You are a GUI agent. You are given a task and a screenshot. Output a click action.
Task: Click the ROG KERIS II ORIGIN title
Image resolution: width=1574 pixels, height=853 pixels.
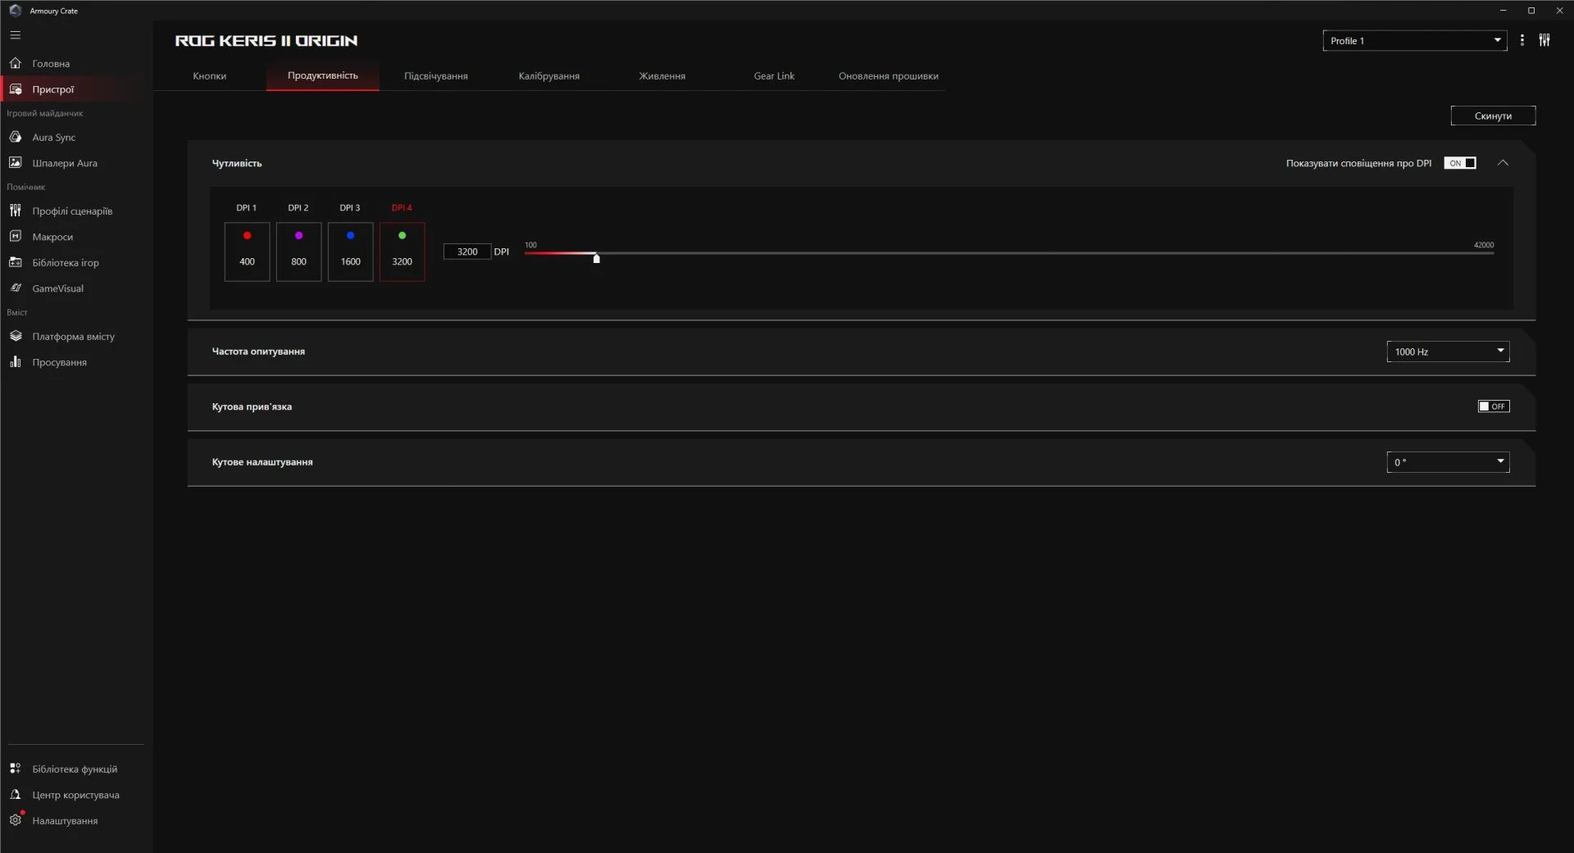[266, 40]
